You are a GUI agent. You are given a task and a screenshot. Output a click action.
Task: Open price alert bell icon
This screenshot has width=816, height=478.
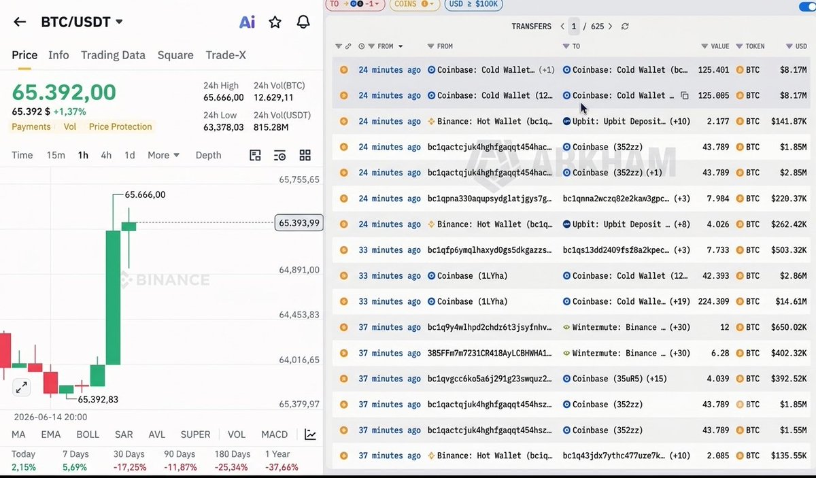coord(303,22)
